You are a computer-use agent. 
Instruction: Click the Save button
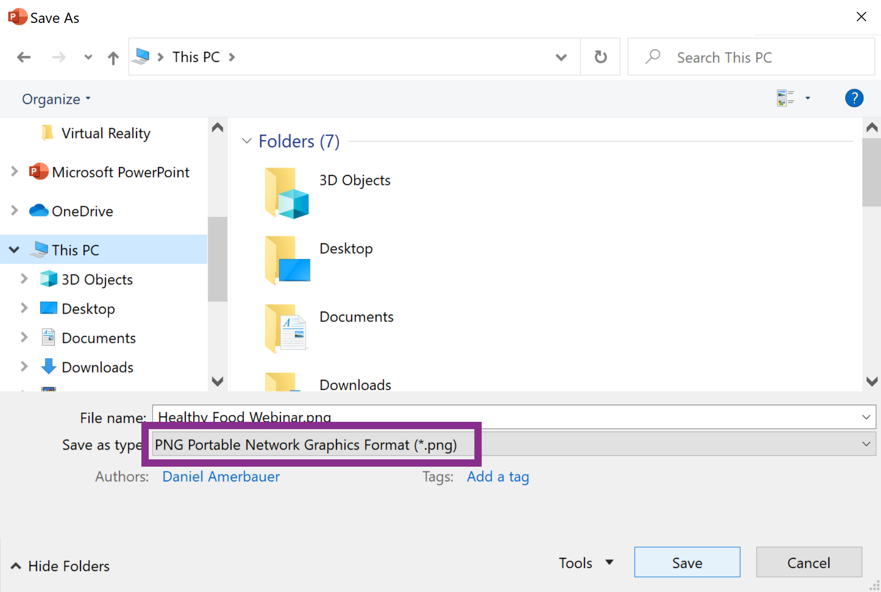pos(687,562)
